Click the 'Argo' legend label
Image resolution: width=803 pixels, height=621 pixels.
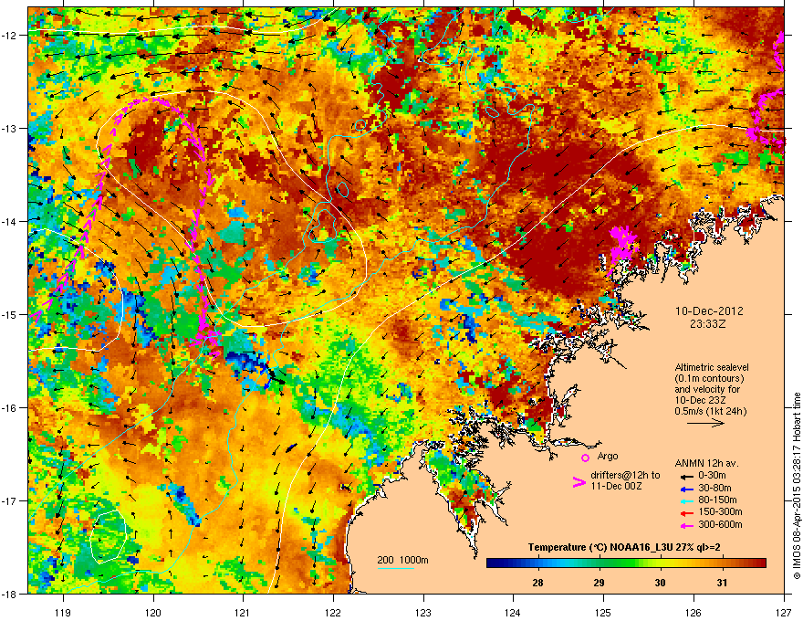608,456
